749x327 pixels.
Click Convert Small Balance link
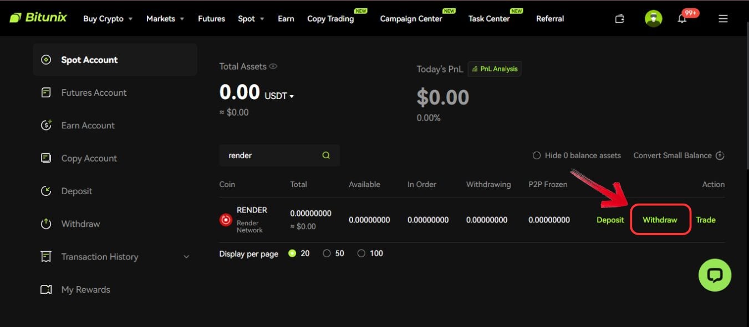(x=672, y=155)
